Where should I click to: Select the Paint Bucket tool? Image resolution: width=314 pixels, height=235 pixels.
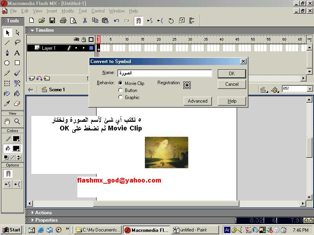click(x=17, y=93)
